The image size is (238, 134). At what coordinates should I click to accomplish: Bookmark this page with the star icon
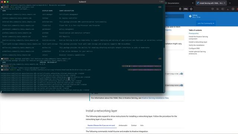pyautogui.click(x=191, y=9)
